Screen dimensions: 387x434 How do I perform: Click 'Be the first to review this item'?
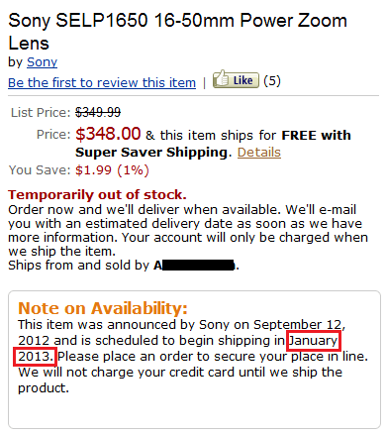click(x=102, y=82)
